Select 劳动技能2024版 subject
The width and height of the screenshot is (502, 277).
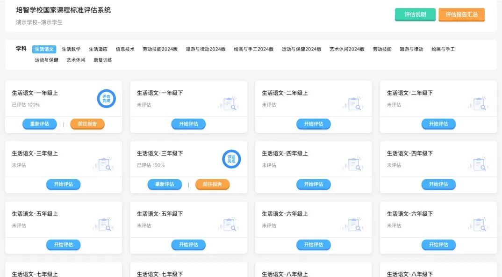(x=160, y=49)
